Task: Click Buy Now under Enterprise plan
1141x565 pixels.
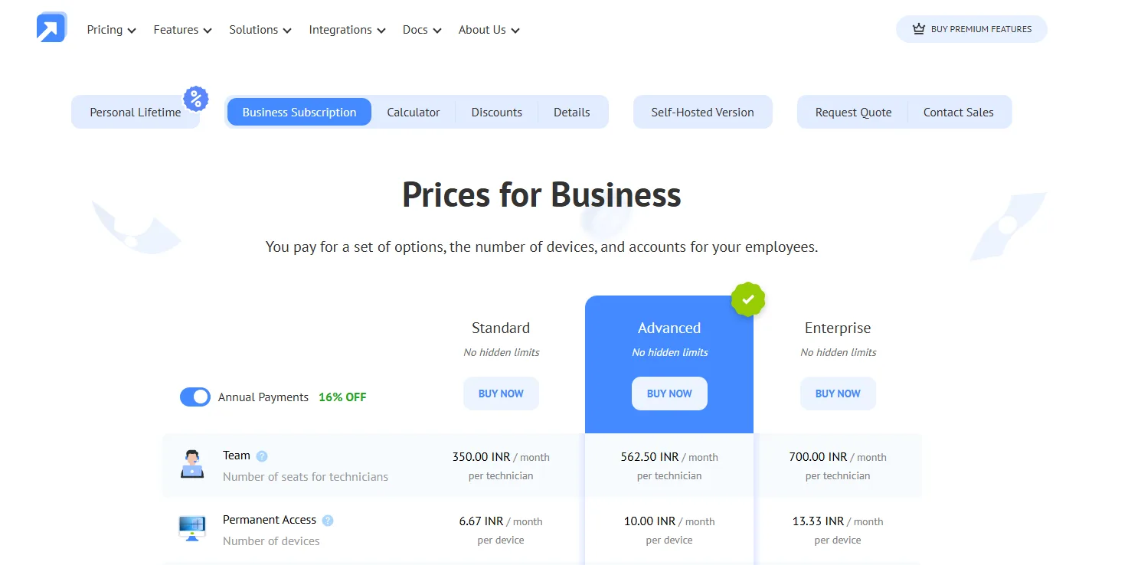Action: tap(838, 394)
